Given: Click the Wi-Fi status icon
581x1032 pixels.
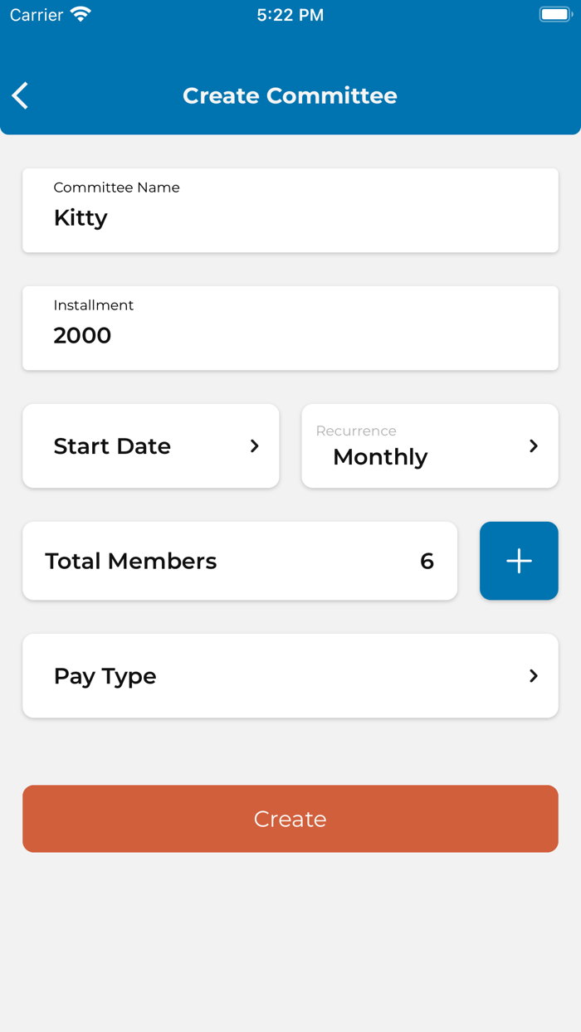Looking at the screenshot, I should tap(81, 15).
